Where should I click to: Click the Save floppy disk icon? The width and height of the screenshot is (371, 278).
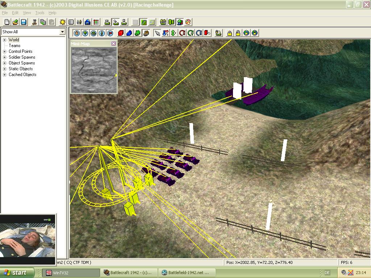[24, 22]
